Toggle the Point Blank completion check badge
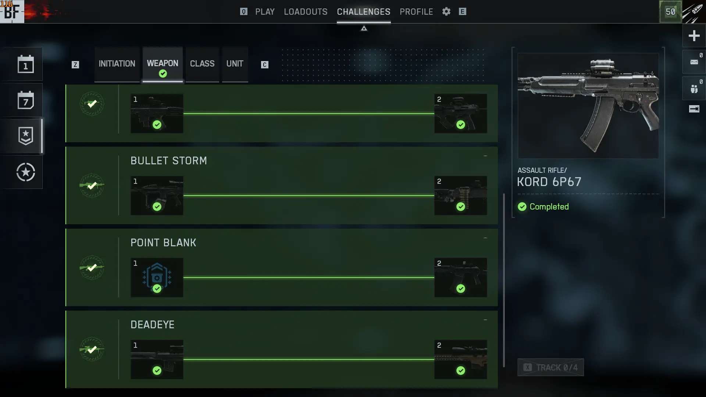The image size is (706, 397). (x=92, y=268)
